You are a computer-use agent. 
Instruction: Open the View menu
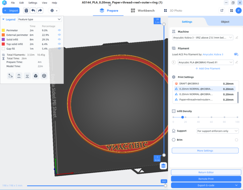(44, 3)
